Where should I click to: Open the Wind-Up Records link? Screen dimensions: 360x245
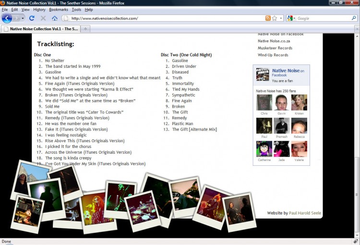273,55
